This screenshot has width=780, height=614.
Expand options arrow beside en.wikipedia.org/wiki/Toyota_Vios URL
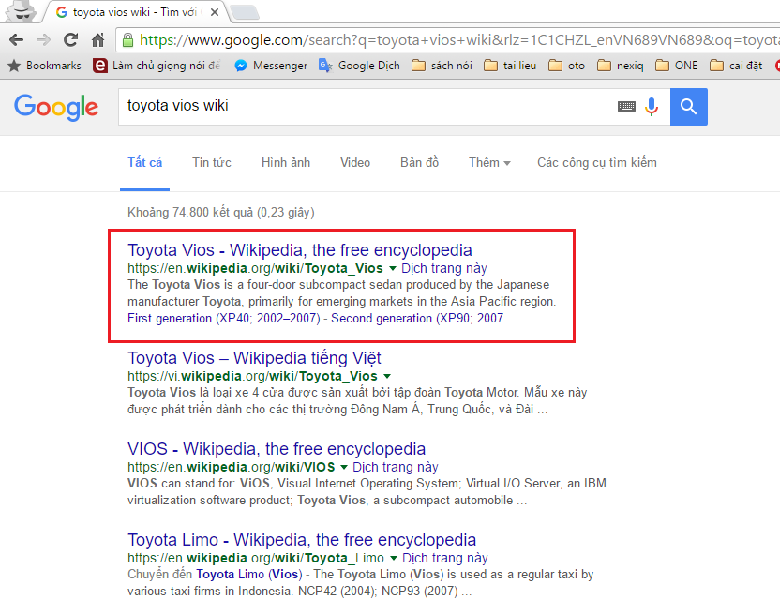[393, 269]
